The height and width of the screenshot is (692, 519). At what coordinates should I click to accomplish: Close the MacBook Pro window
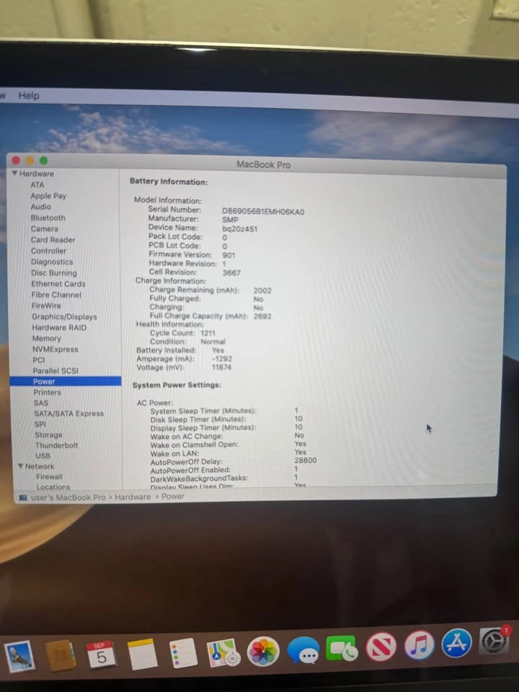17,160
